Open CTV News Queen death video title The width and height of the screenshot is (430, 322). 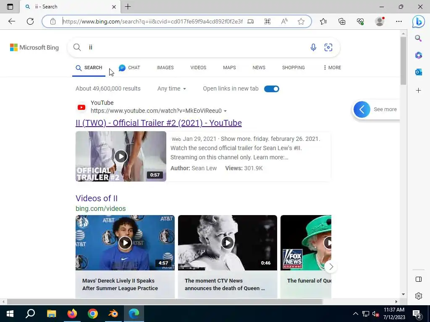pos(225,285)
